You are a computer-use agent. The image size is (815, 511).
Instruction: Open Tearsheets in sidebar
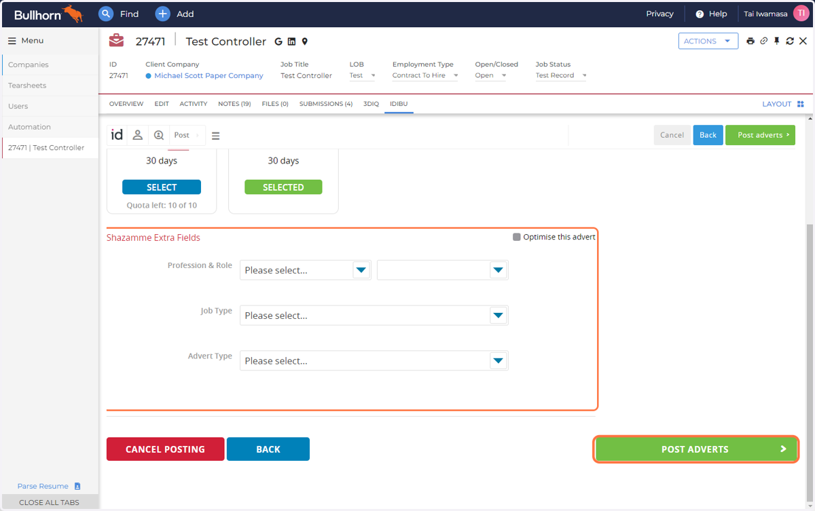[50, 86]
